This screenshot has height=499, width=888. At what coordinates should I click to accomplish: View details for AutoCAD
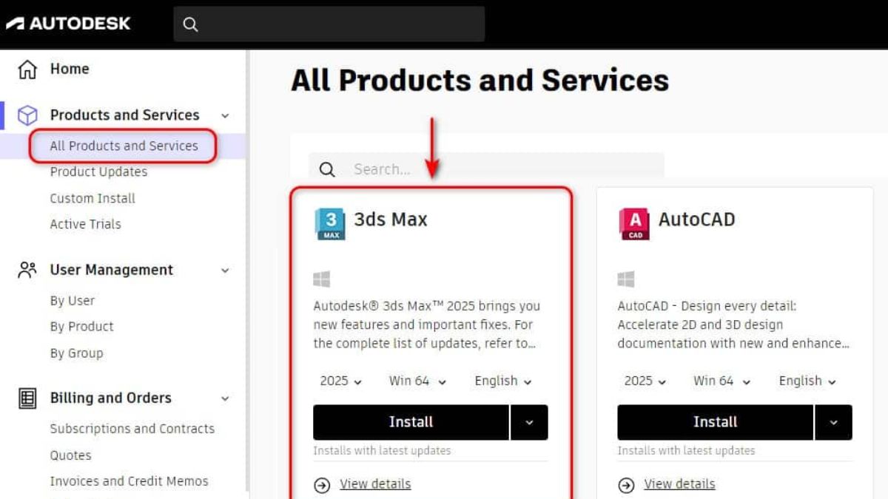coord(679,484)
